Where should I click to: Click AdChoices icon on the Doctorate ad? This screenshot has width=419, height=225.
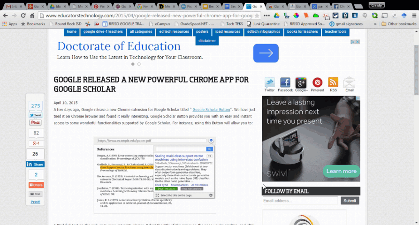(353, 42)
